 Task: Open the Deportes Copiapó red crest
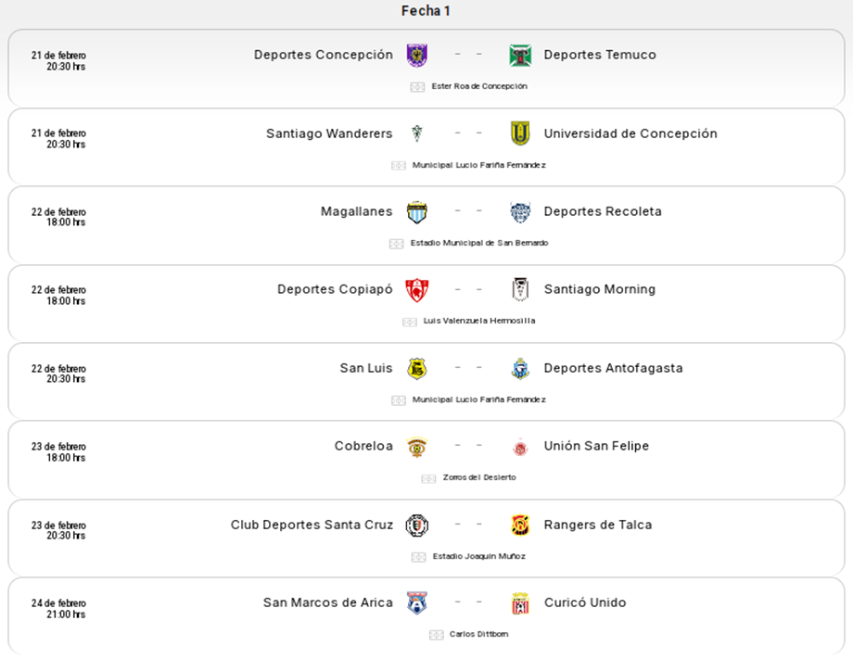[x=417, y=290]
